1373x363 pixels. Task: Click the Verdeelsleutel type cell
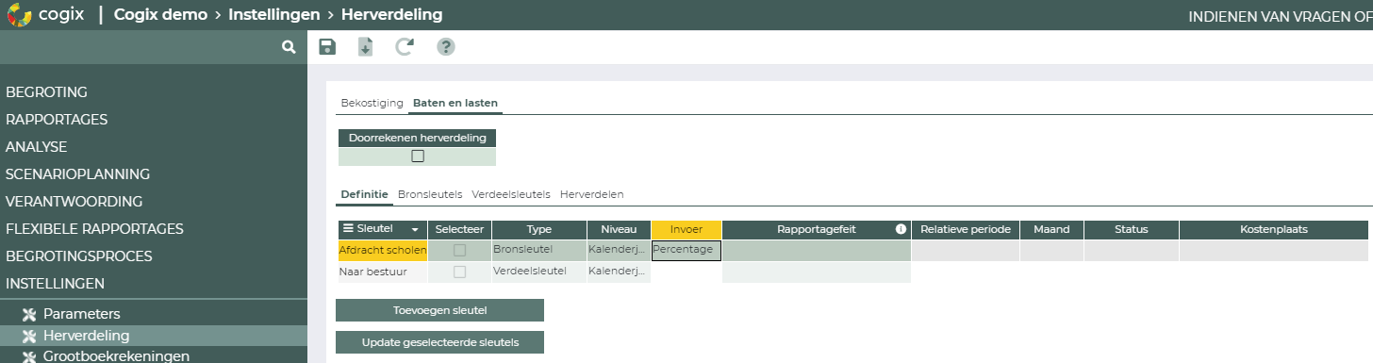(538, 272)
